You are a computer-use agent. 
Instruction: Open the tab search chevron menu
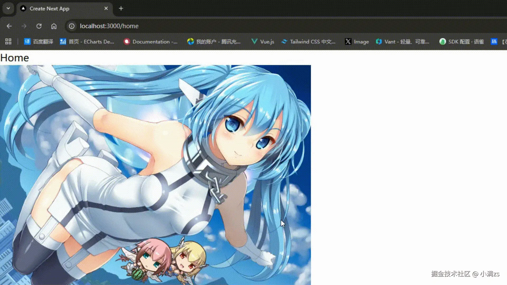pos(8,8)
